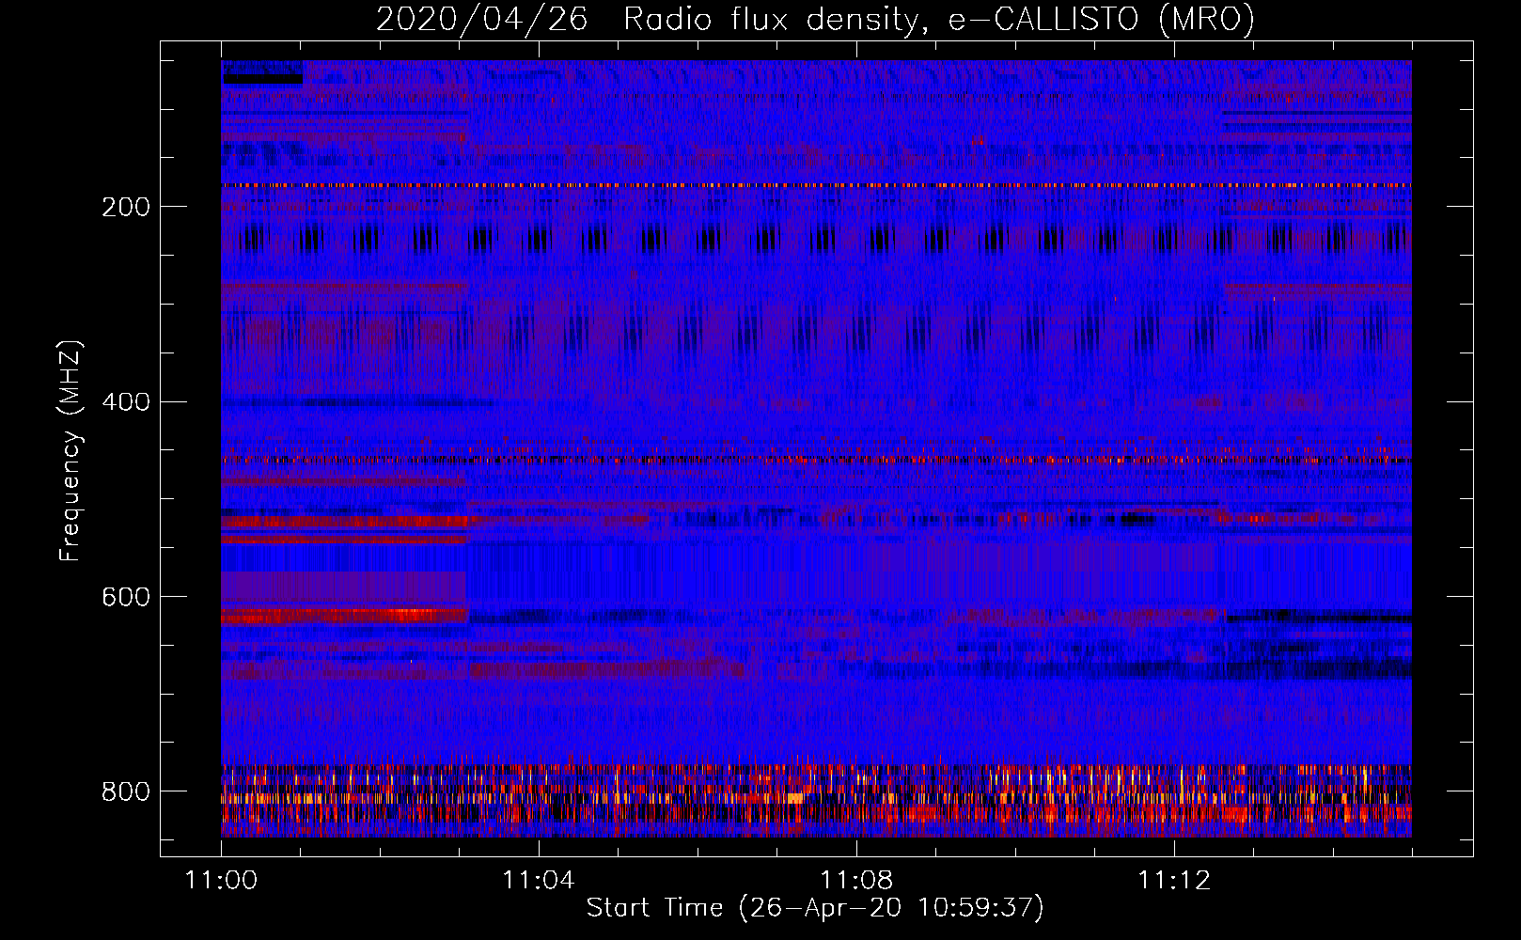Click the 11:12 time axis label

[1174, 881]
